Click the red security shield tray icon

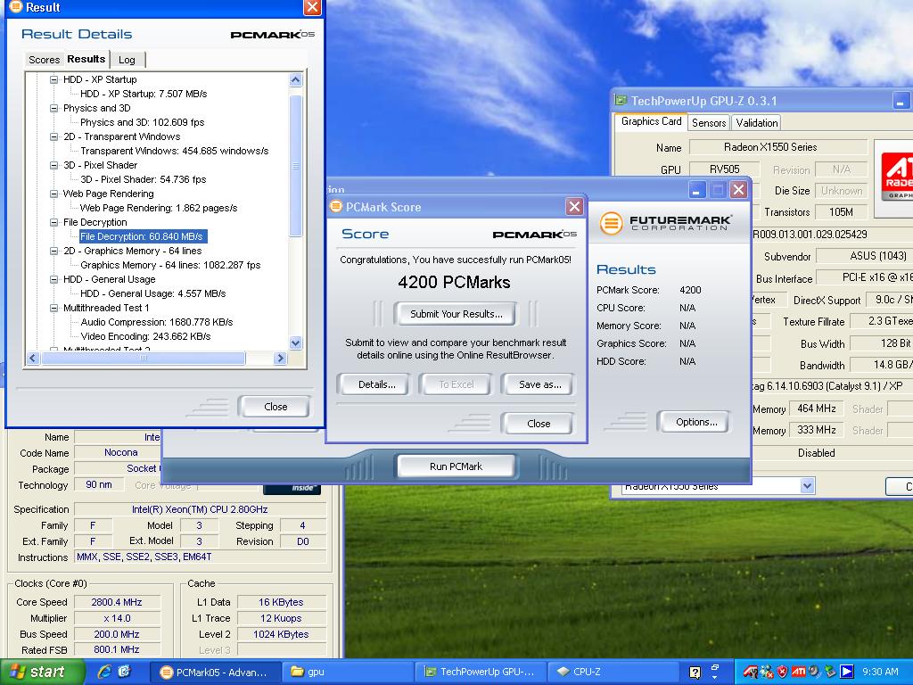782,673
